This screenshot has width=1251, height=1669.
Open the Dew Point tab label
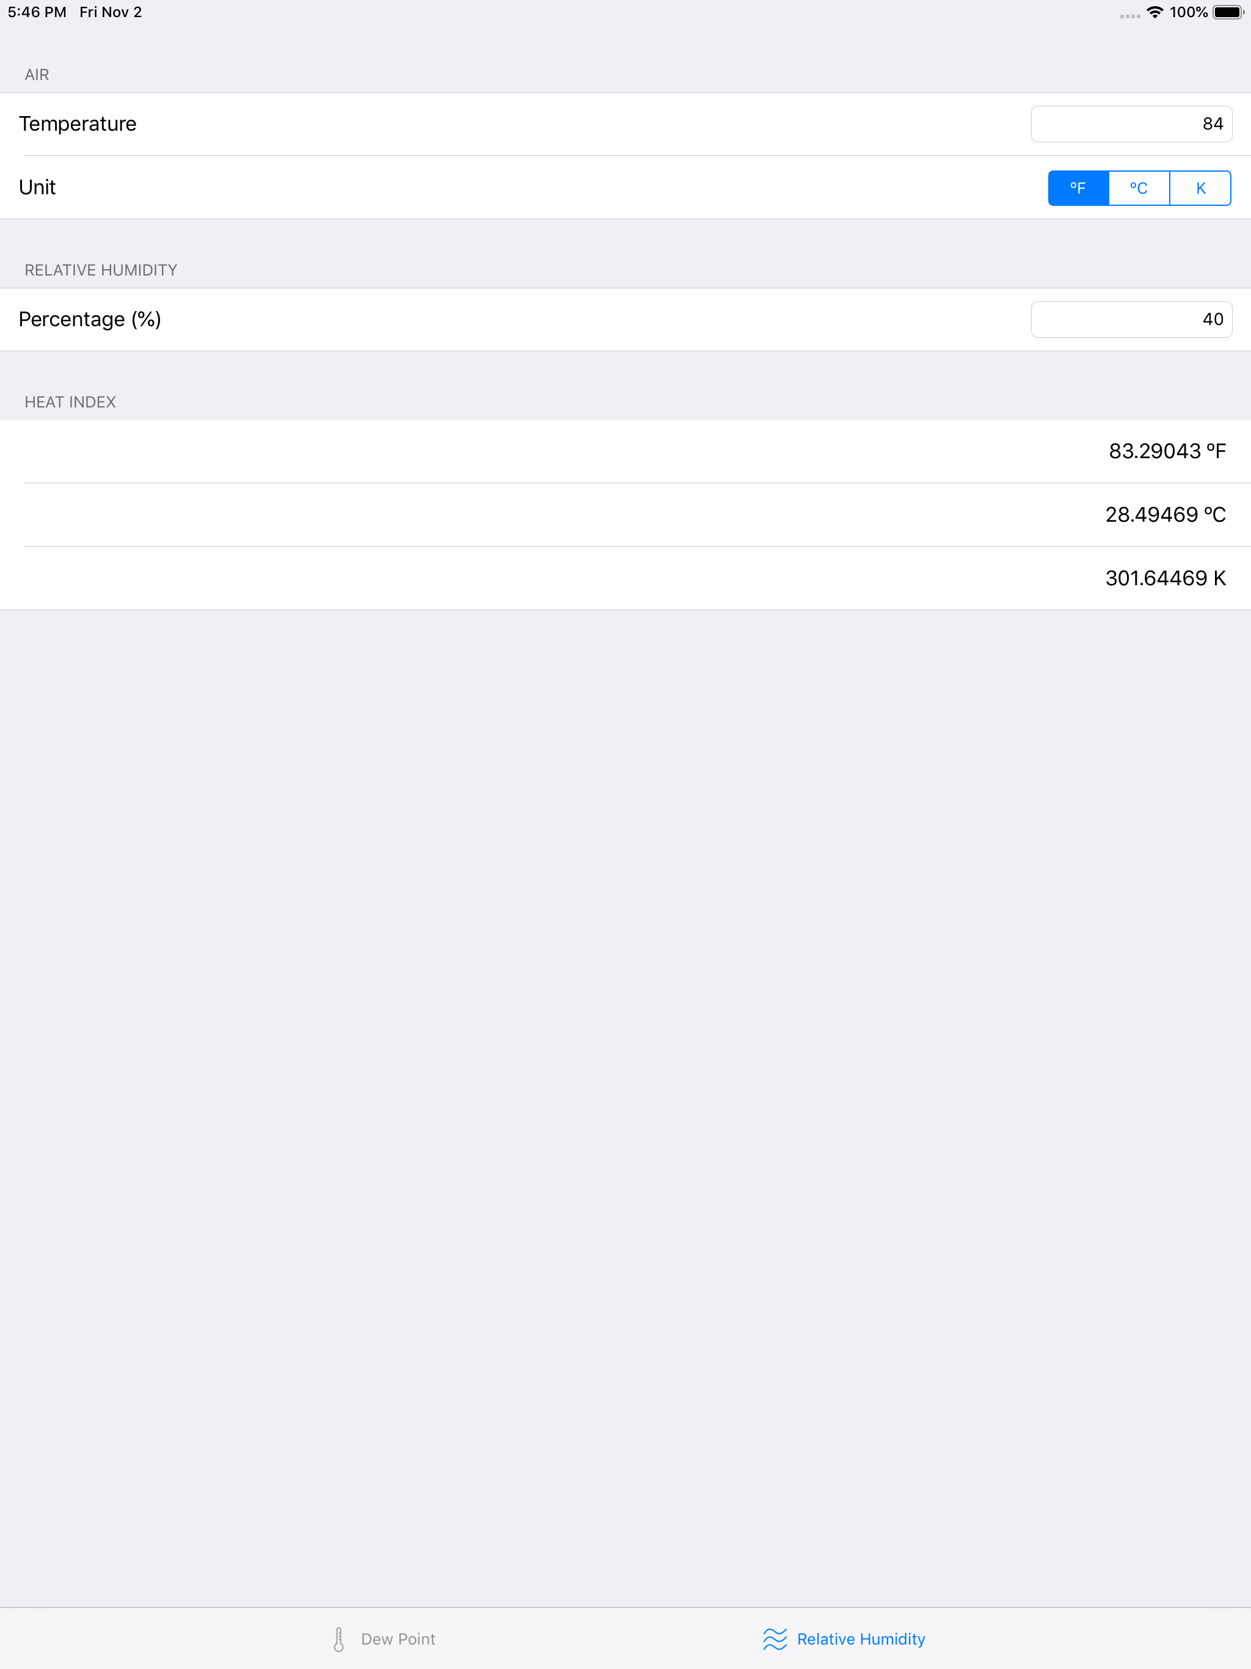pos(398,1639)
